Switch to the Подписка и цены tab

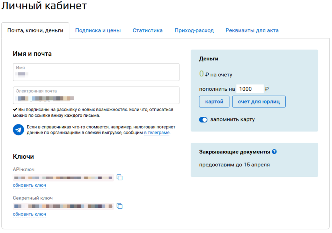[x=98, y=30]
